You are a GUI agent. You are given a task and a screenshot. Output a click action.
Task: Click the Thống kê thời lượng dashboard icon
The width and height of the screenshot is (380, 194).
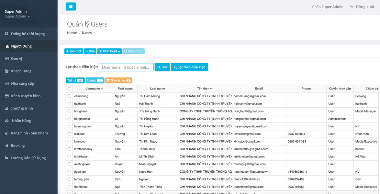tap(6, 34)
